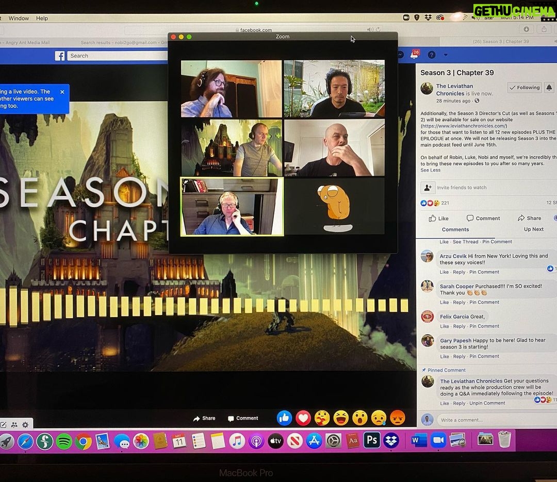Click Invite friends to watch
The image size is (557, 482).
(462, 187)
